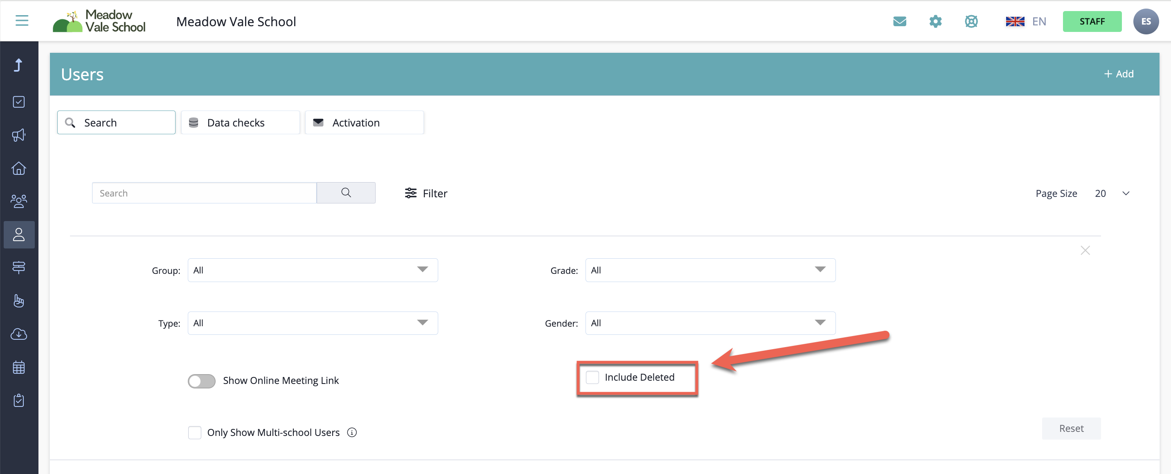Click the Add user button
1171x474 pixels.
(x=1119, y=74)
